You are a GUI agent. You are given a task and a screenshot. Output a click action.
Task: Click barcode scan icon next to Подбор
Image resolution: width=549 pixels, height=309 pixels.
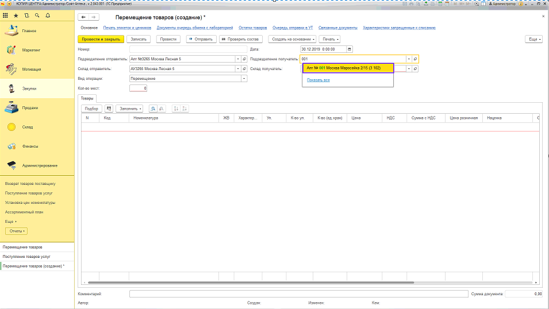click(x=109, y=109)
